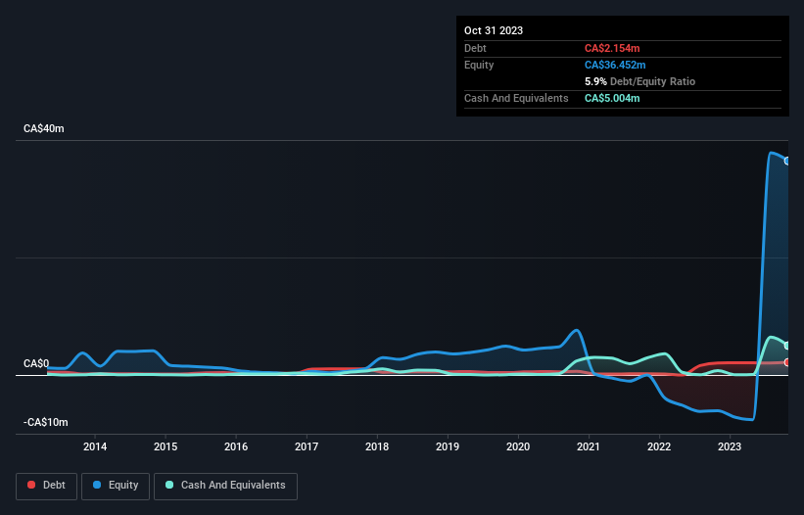Screen dimensions: 804x515
Task: Click the Equity value CA$36.452m
Action: pos(615,65)
